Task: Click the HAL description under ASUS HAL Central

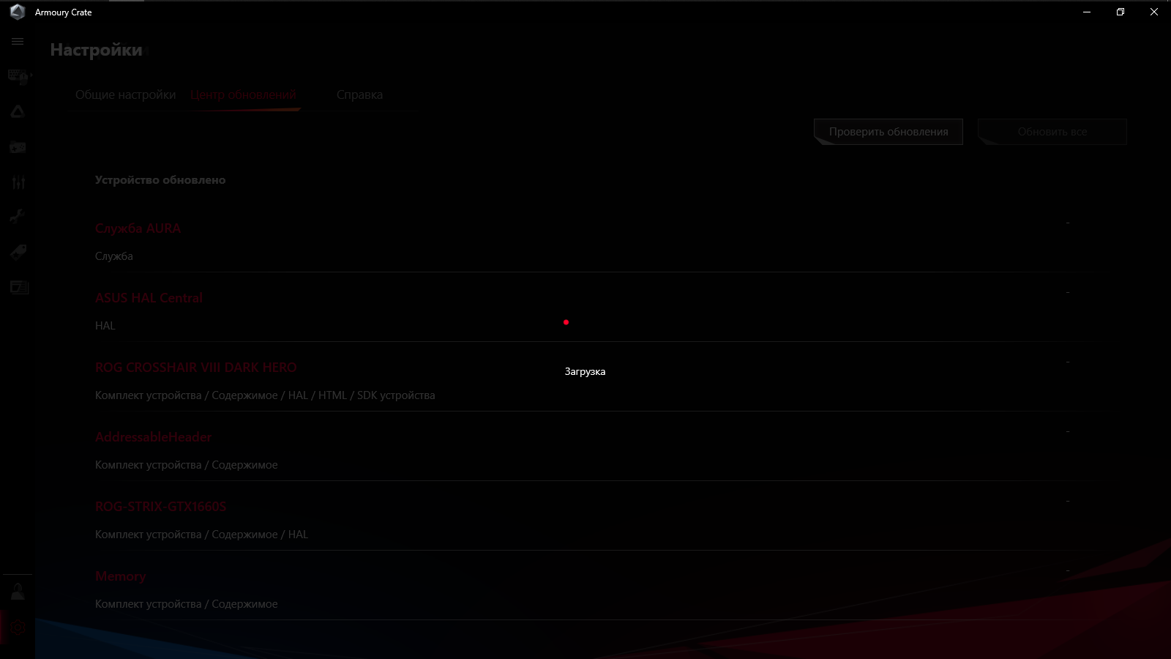Action: [x=105, y=326]
